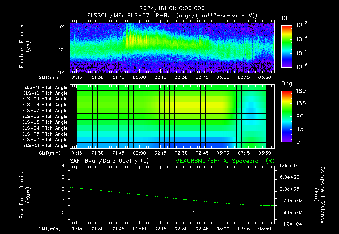
Task: Click the Deg pitch angle color bar
Action: click(287, 116)
